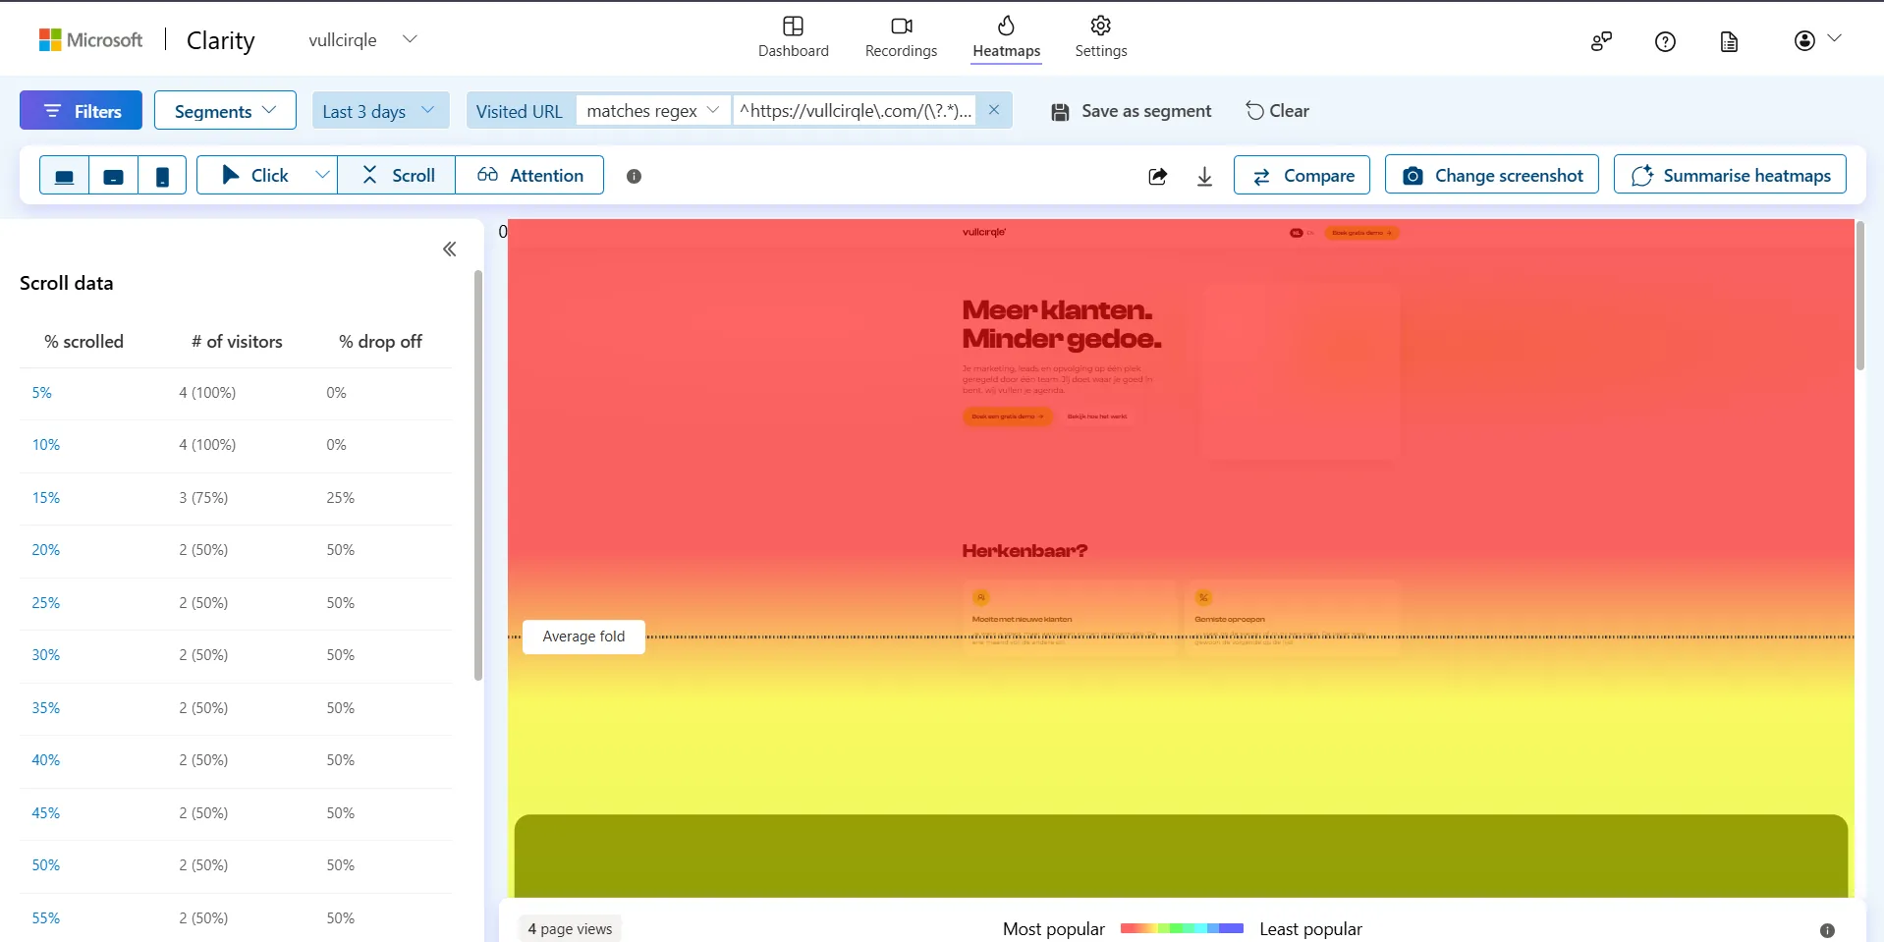The width and height of the screenshot is (1884, 942).
Task: Open the matches regex operator dropdown
Action: (x=653, y=111)
